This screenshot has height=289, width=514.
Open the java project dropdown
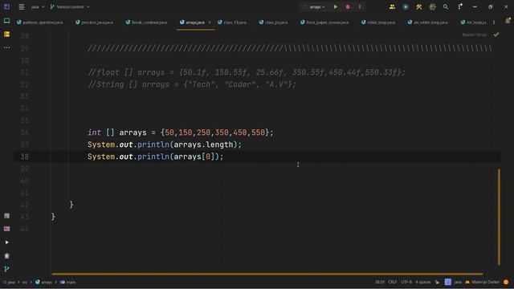tap(38, 7)
